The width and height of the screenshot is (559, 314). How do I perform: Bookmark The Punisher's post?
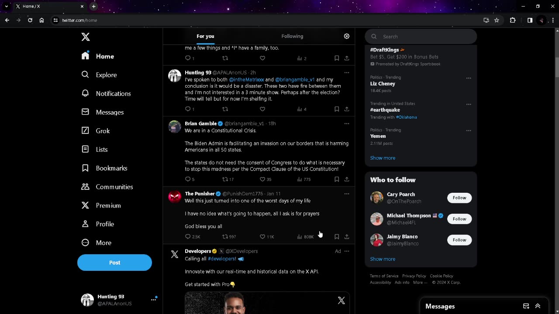[x=337, y=236]
